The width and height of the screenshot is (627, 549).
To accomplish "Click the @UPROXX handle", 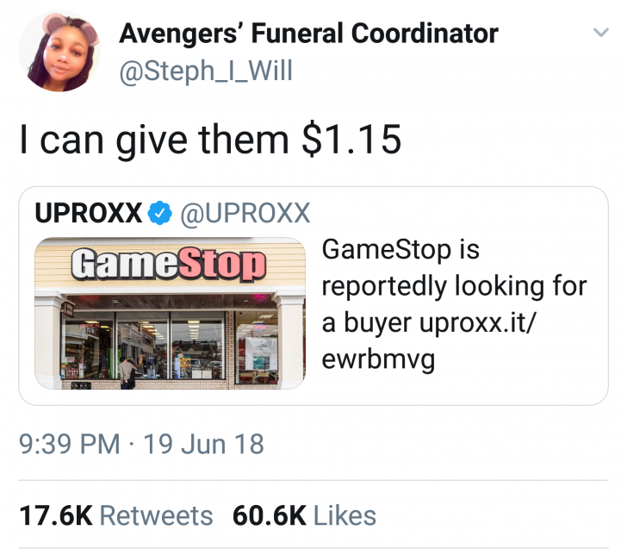I will tap(245, 213).
